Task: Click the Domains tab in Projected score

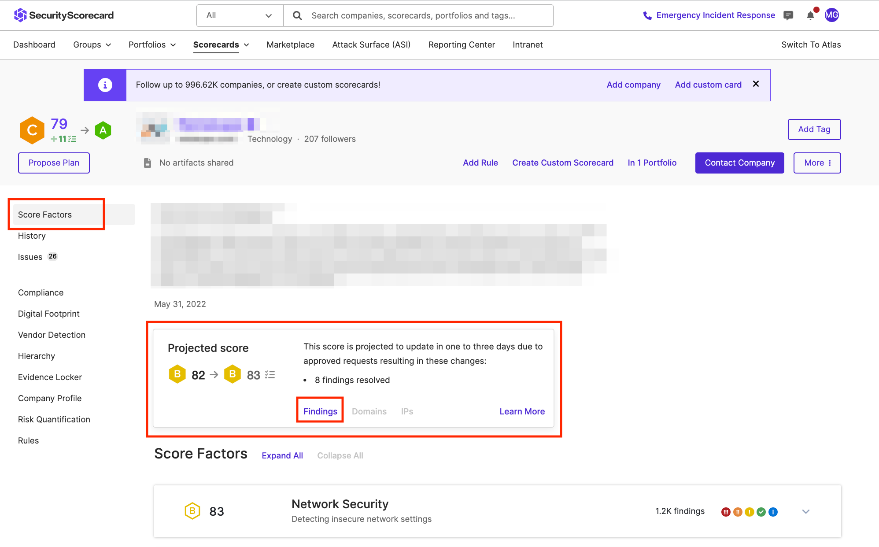Action: click(369, 411)
